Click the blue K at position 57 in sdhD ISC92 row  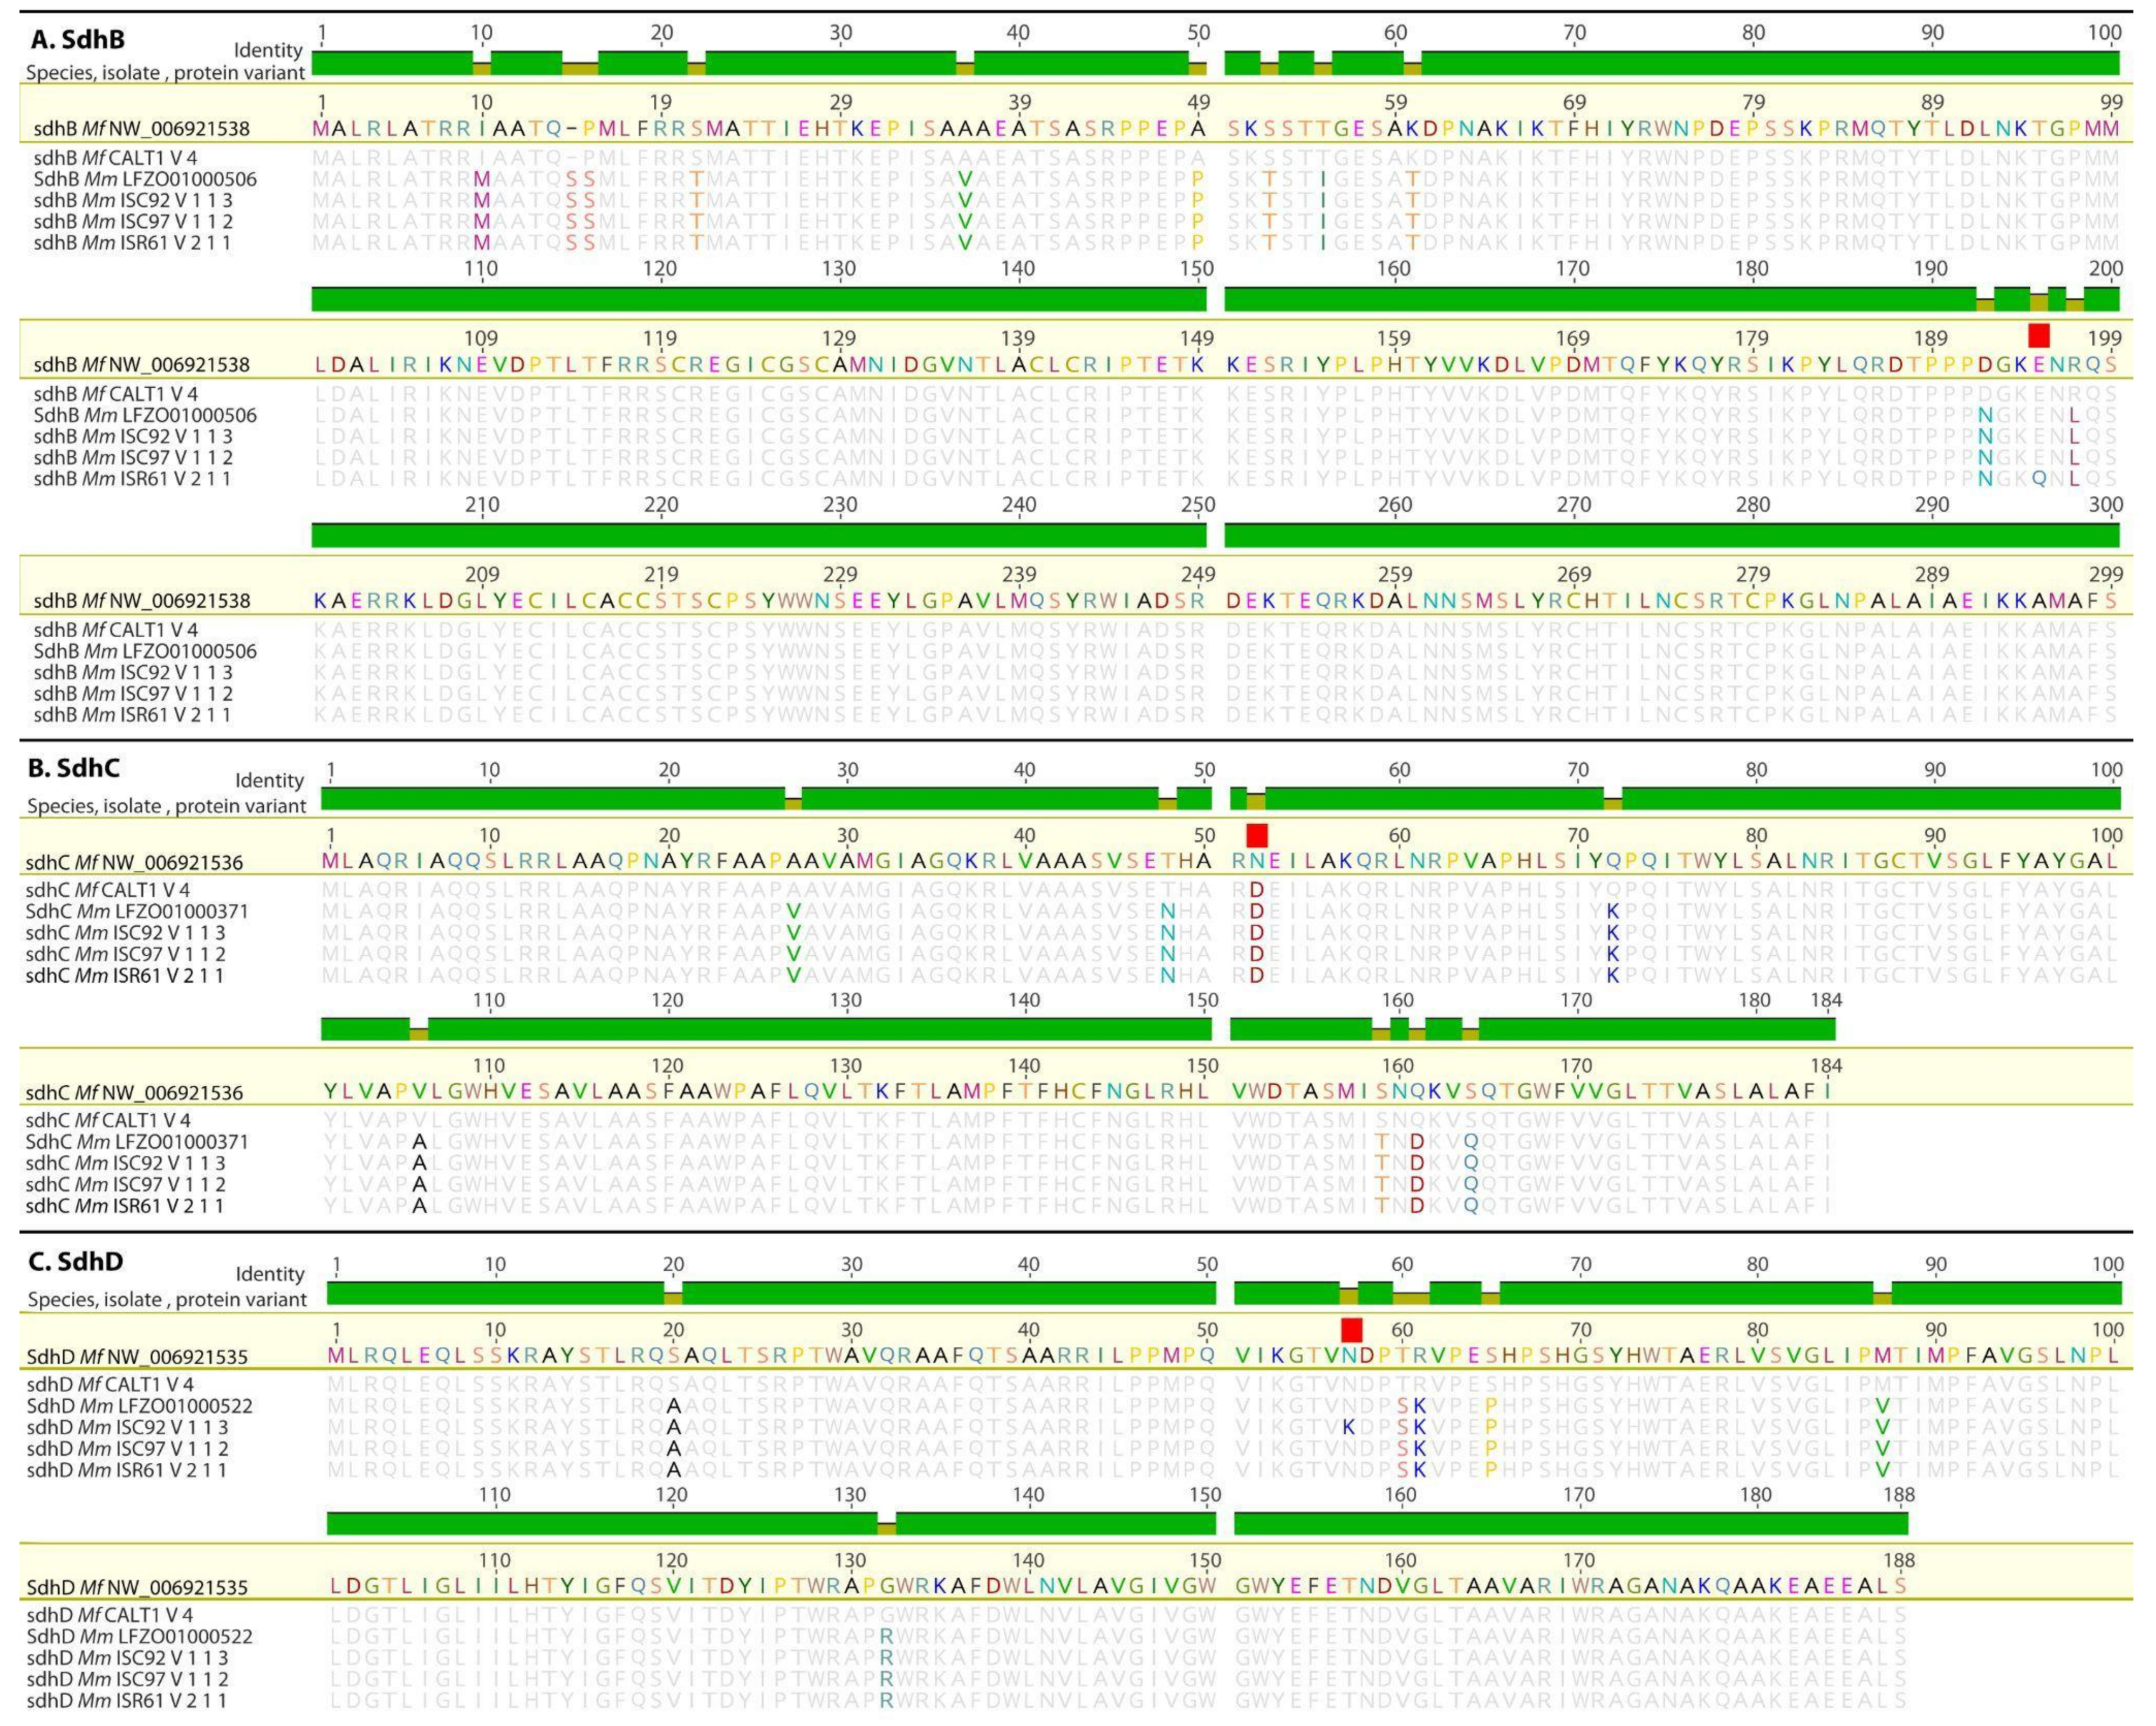click(1348, 1427)
